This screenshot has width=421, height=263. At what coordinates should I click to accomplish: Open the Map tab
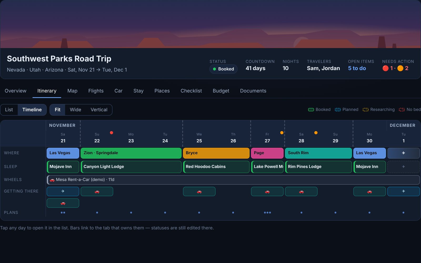click(72, 91)
